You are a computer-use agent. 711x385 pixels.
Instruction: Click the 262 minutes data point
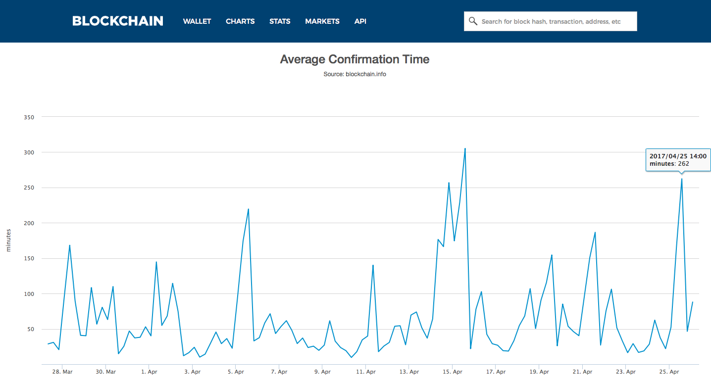pos(682,179)
